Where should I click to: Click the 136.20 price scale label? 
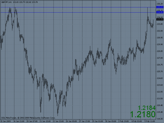(x=160, y=4)
